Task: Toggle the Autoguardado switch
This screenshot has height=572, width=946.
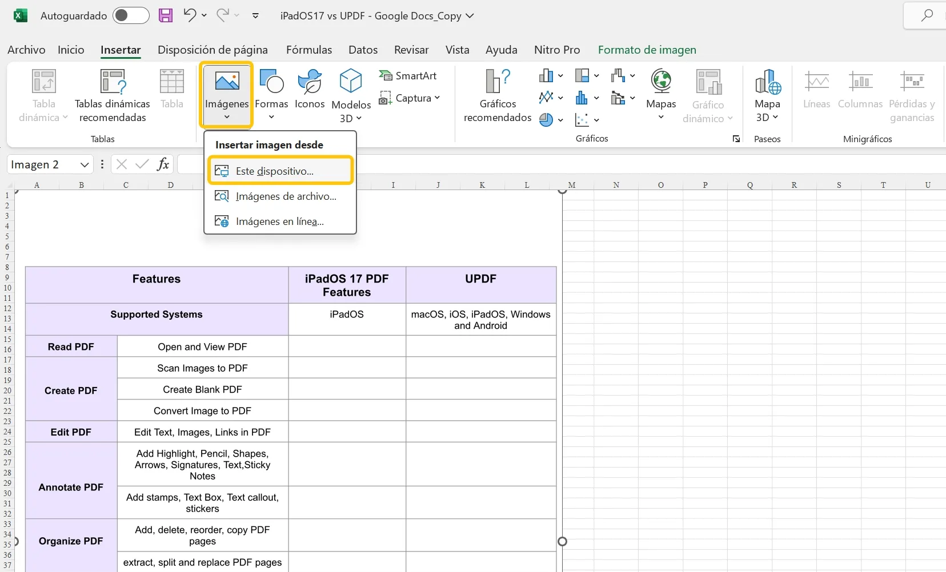Action: coord(131,15)
